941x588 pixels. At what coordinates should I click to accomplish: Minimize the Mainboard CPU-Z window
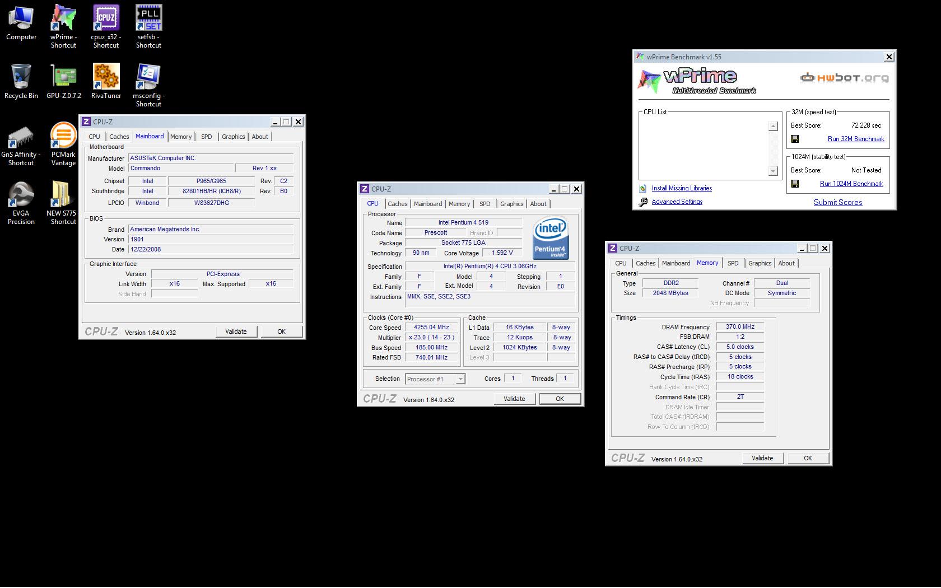pos(275,122)
